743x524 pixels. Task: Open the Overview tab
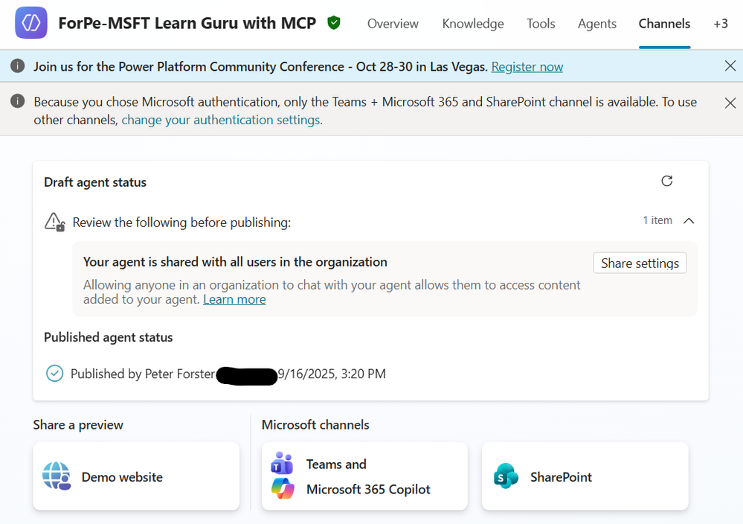393,24
